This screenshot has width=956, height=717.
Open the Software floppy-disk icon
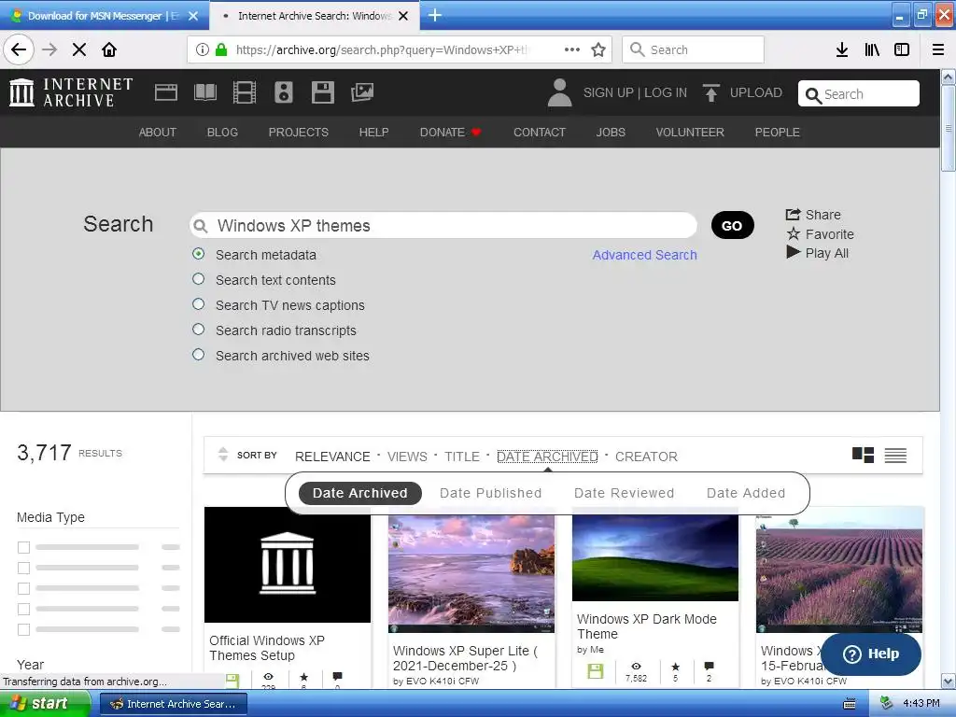coord(322,92)
